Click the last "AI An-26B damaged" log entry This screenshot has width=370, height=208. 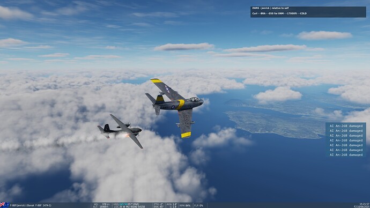346,155
